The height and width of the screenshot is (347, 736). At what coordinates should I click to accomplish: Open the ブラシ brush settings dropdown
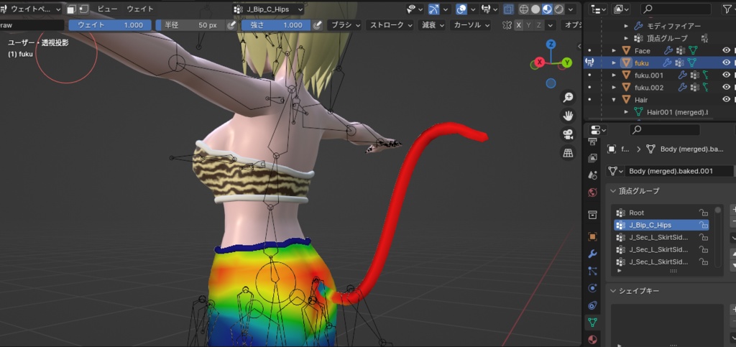[x=345, y=25]
